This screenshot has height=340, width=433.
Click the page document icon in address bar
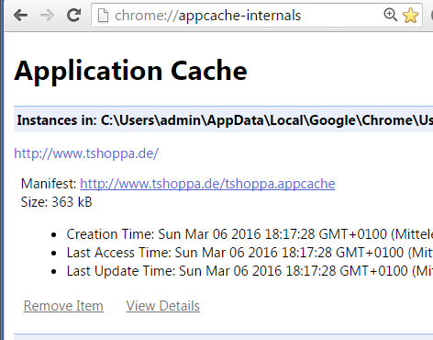(103, 16)
